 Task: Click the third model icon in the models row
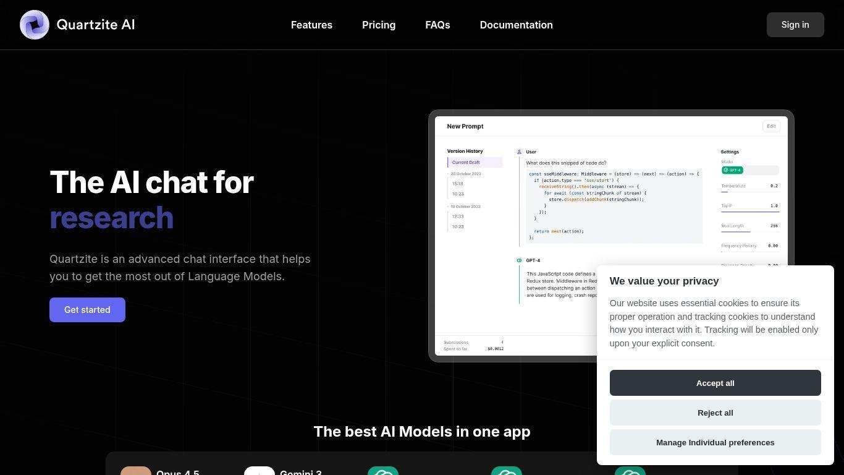pyautogui.click(x=383, y=471)
